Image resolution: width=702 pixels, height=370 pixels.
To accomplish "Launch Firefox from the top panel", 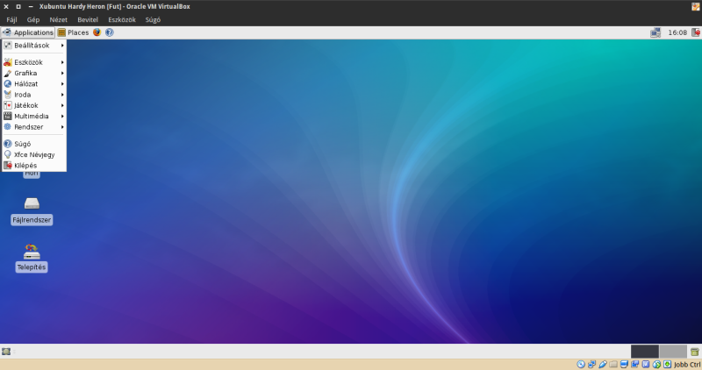I will 97,32.
